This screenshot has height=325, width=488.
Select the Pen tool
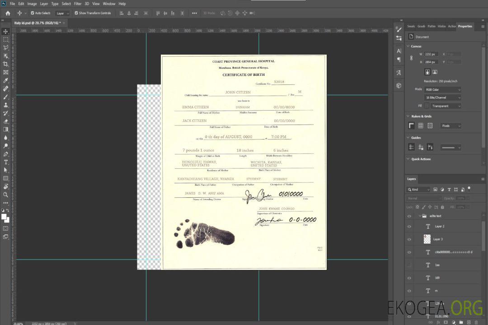click(5, 154)
